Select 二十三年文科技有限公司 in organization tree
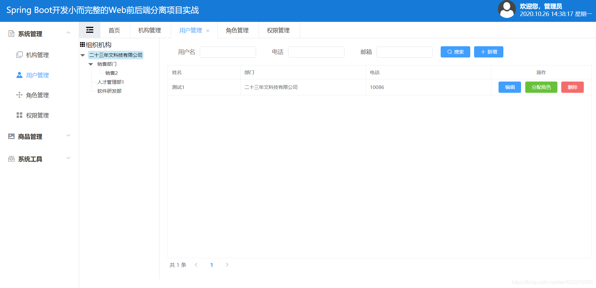The width and height of the screenshot is (596, 288). [x=116, y=55]
